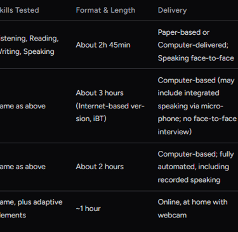Viewport: 238px width, 232px height.
Task: Click the "Format & Length" column header
Action: [105, 10]
